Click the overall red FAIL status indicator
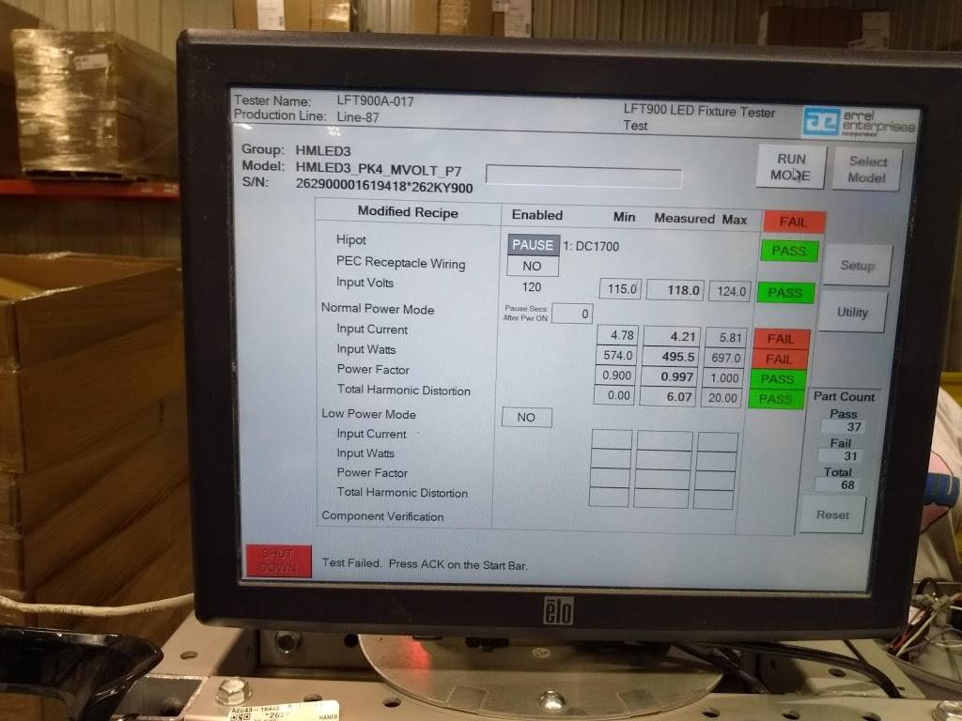 coord(793,222)
